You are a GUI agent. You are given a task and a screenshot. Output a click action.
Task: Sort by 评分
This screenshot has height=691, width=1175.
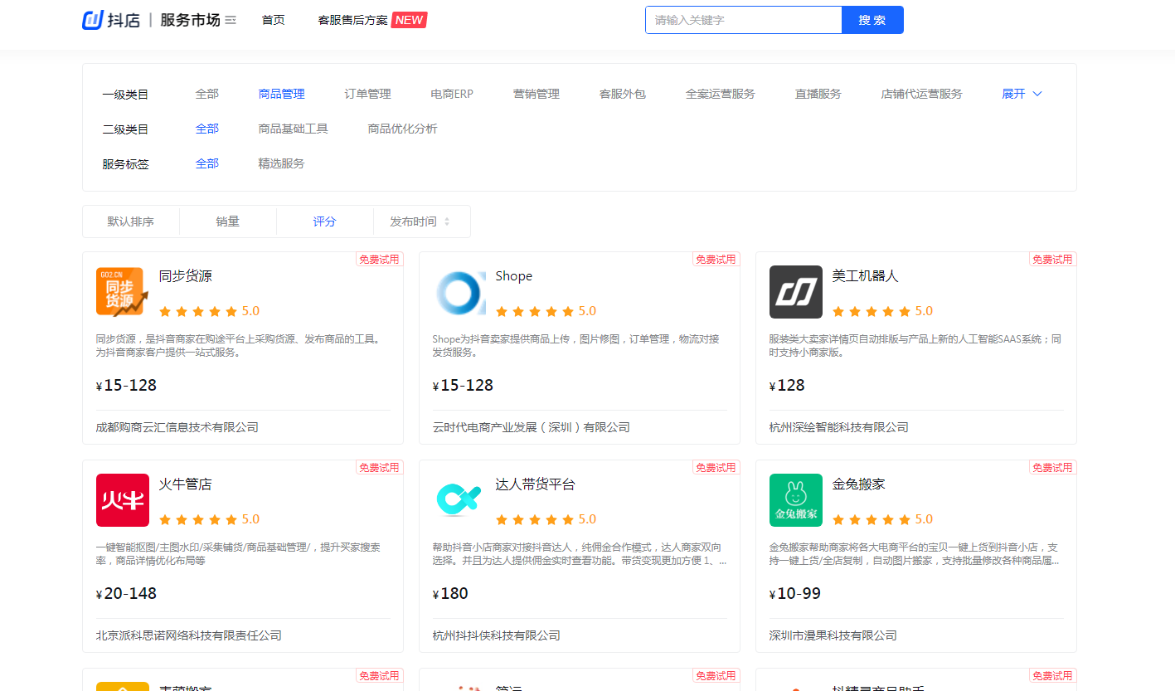(325, 221)
